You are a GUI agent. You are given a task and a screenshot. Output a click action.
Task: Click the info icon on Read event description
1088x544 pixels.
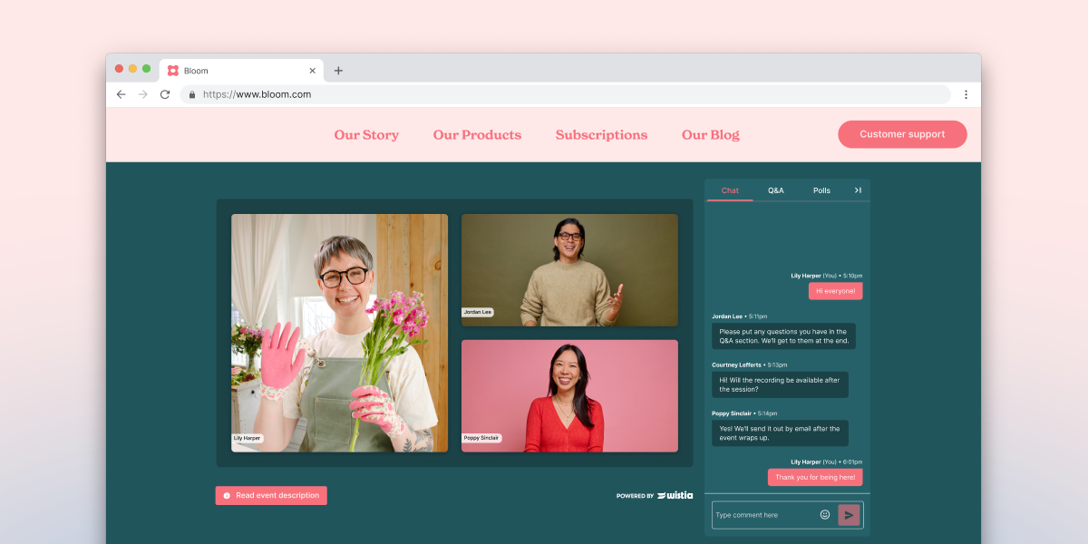tap(226, 495)
